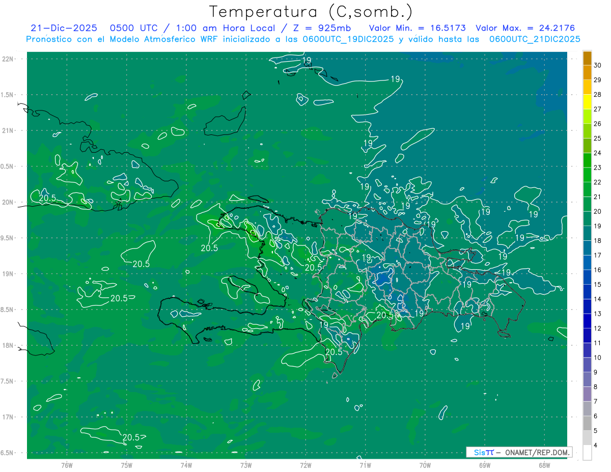Pick the purple colorbar swatch between 8 and 9
This screenshot has height=472, width=611.
point(587,379)
